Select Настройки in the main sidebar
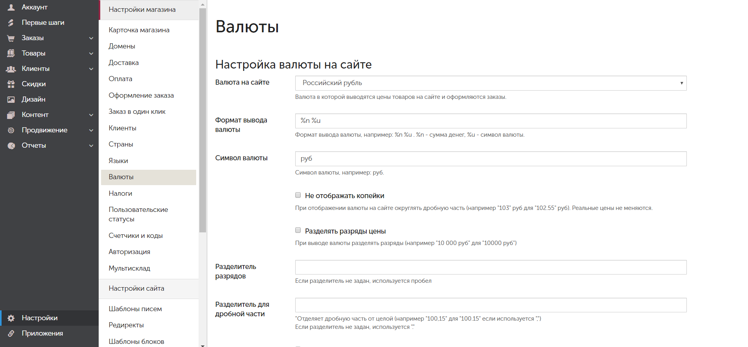This screenshot has height=347, width=748. tap(49, 318)
